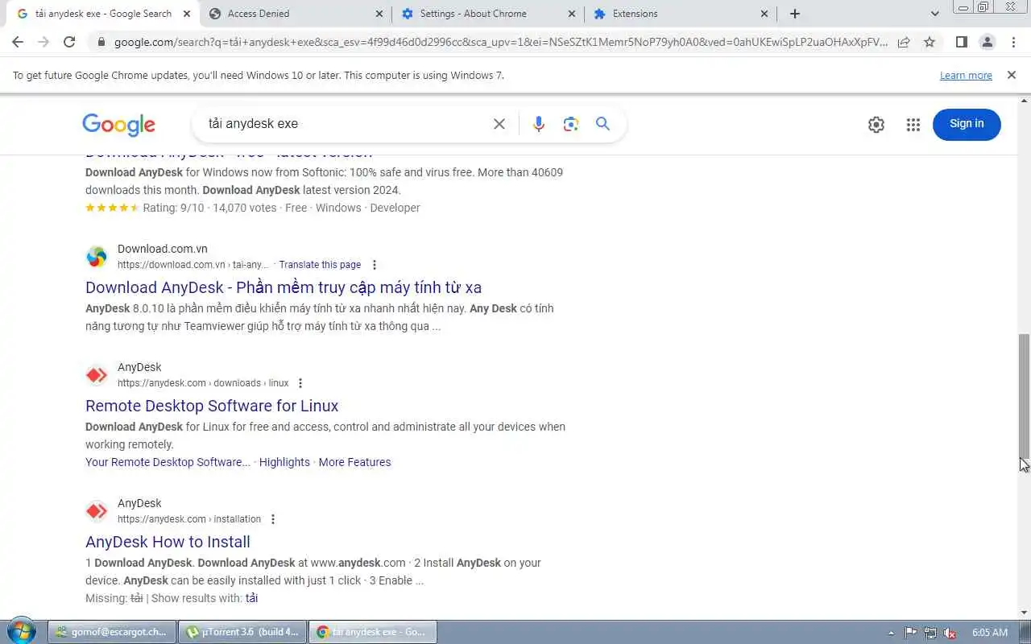Click AnyDesk favicon of How to Install result
Viewport: 1031px width, 644px height.
[97, 511]
